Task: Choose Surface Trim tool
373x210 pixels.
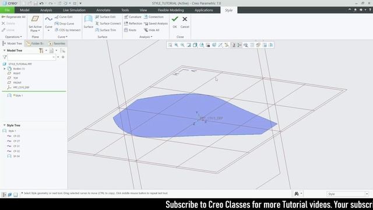Action: point(105,30)
